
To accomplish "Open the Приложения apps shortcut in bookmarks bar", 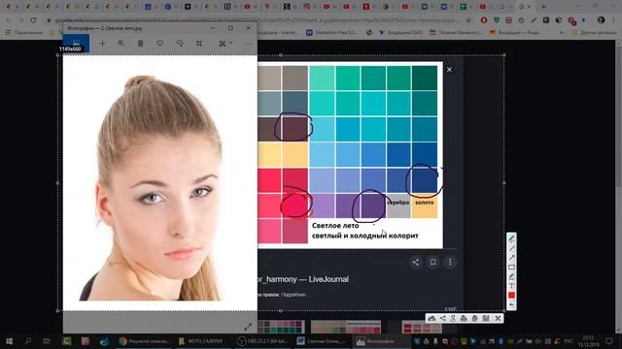I will (x=23, y=33).
